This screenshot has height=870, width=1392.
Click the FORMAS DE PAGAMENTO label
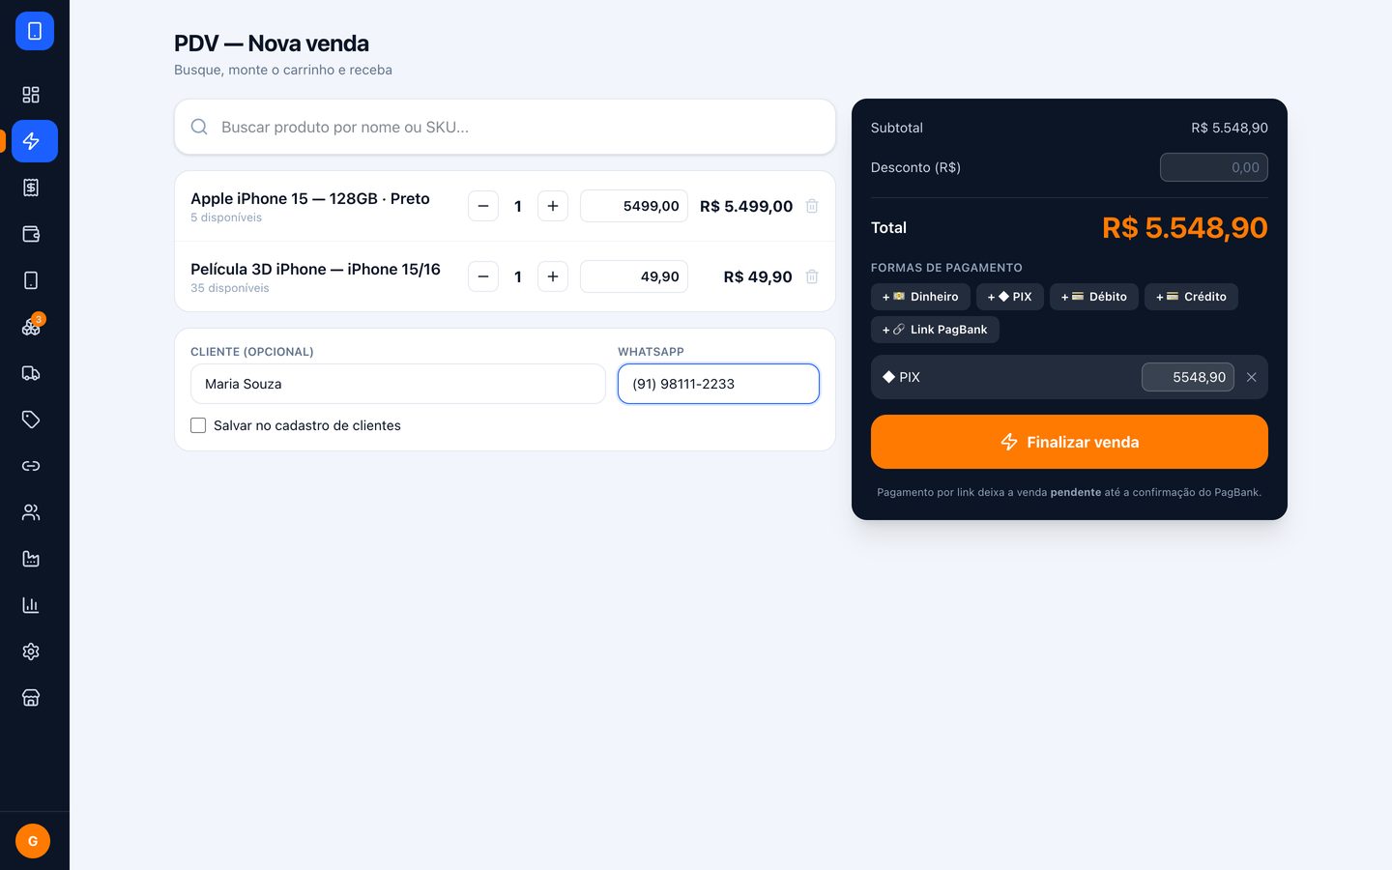(946, 268)
